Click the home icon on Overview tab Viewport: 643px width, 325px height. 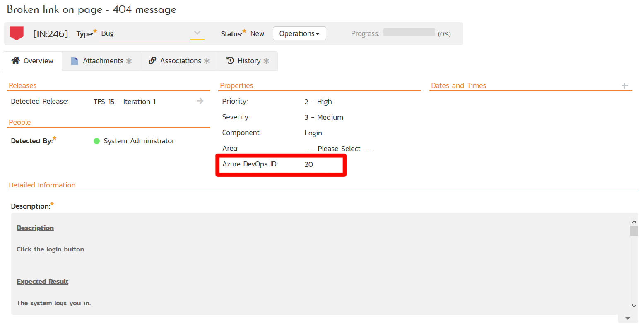(x=15, y=61)
